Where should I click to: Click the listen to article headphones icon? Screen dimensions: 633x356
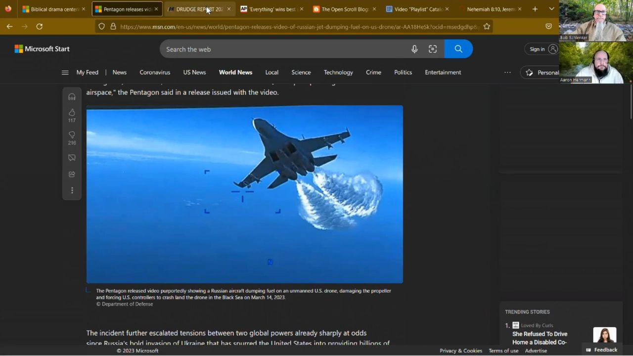72,97
